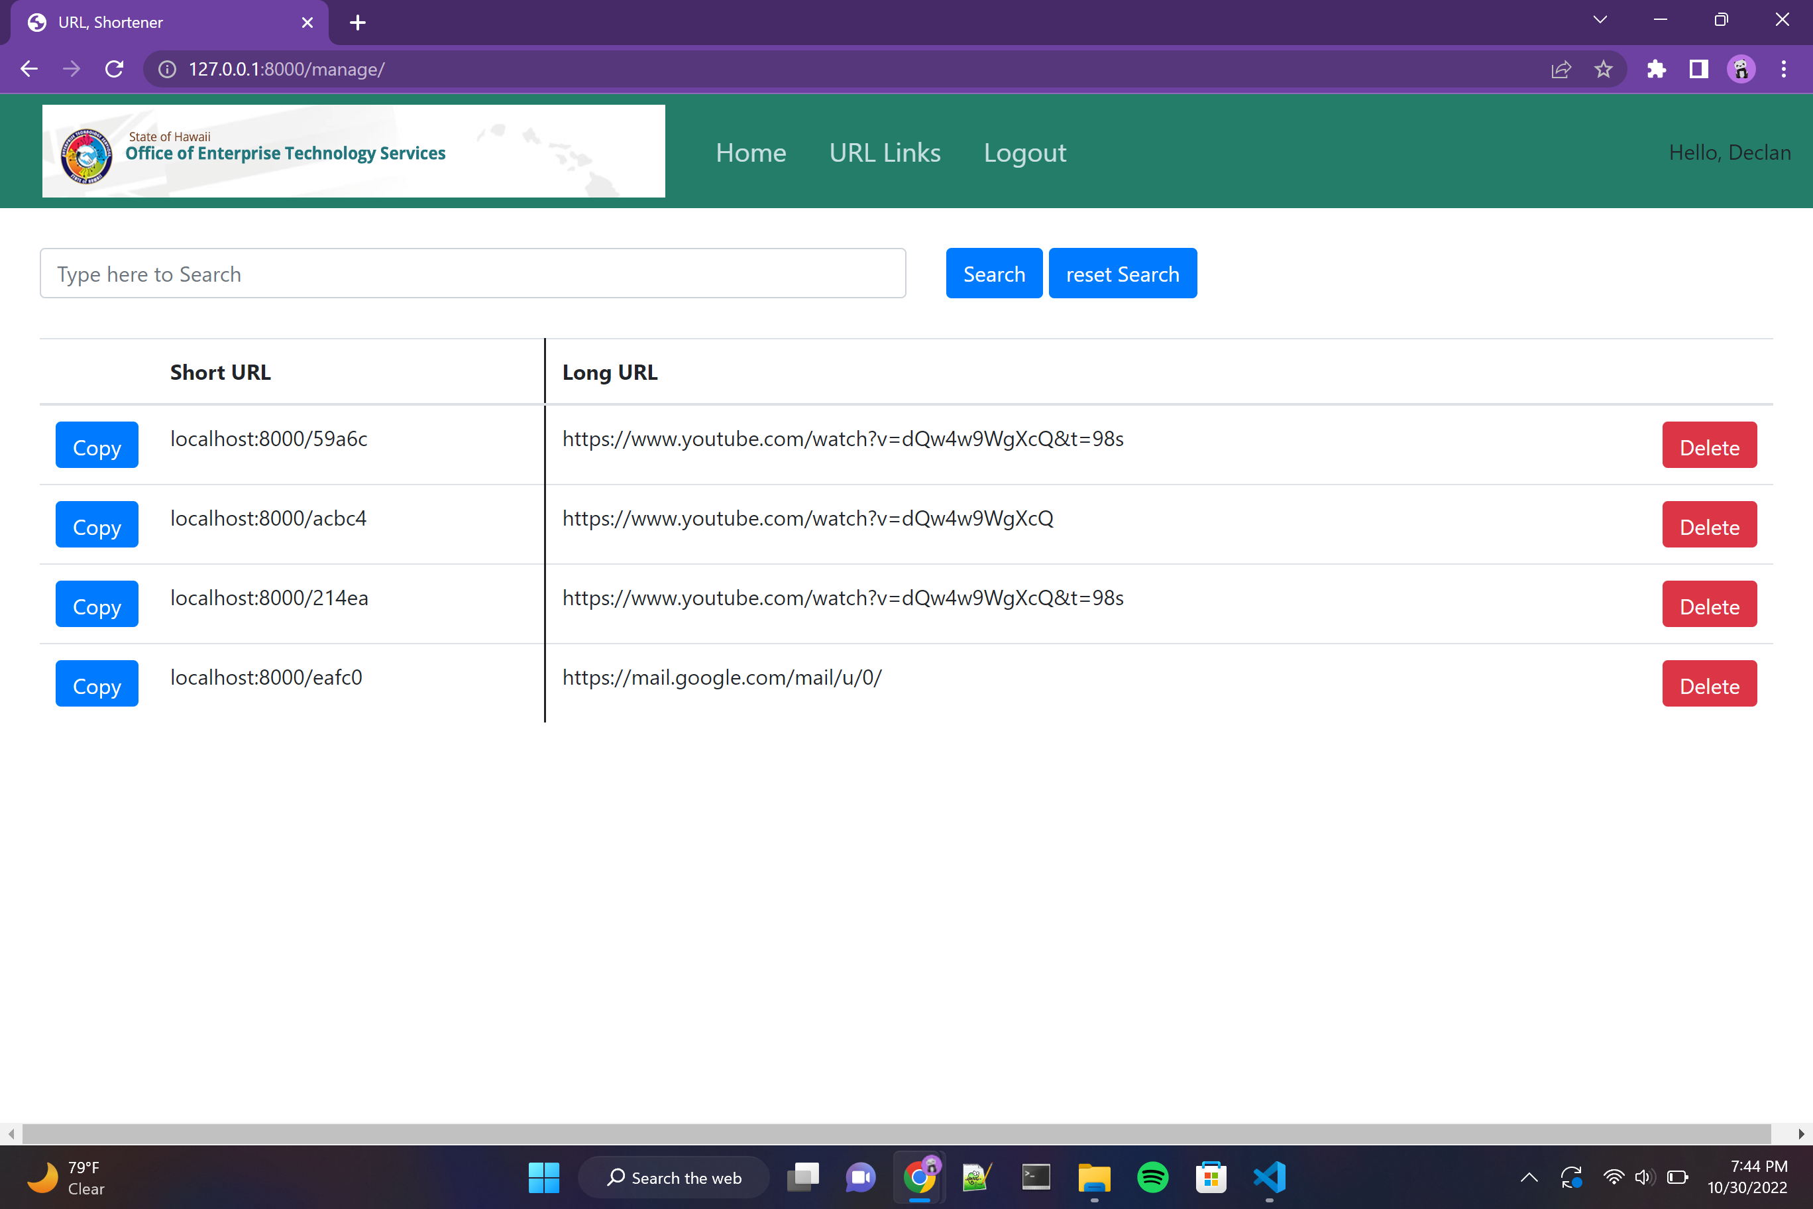The height and width of the screenshot is (1209, 1813).
Task: Click the scrollbar right arrow
Action: 1802,1133
